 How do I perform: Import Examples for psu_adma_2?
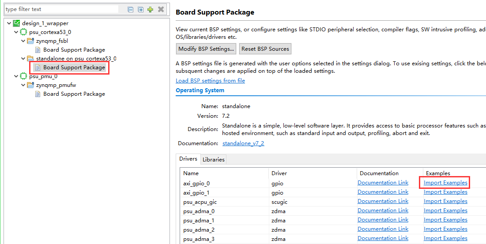coord(445,229)
